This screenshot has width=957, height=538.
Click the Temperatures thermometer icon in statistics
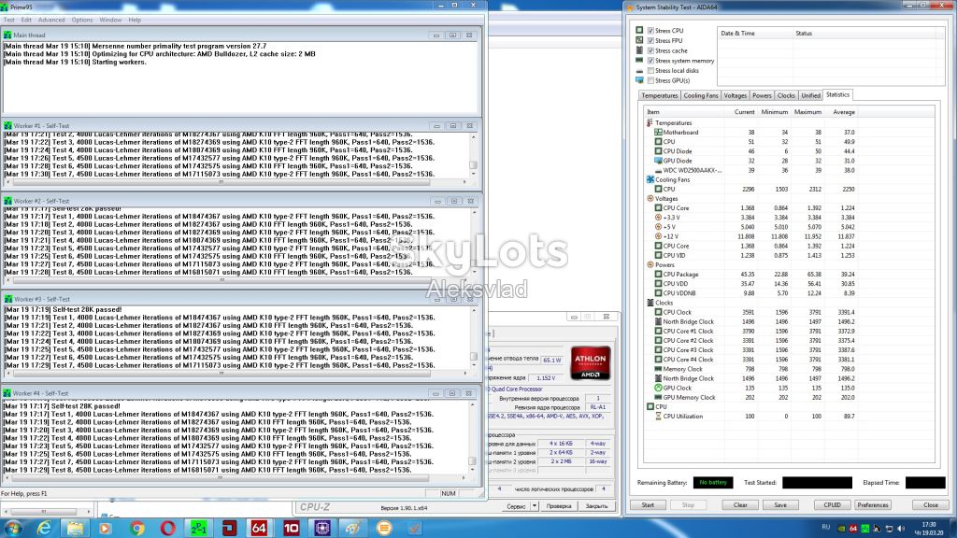[650, 122]
